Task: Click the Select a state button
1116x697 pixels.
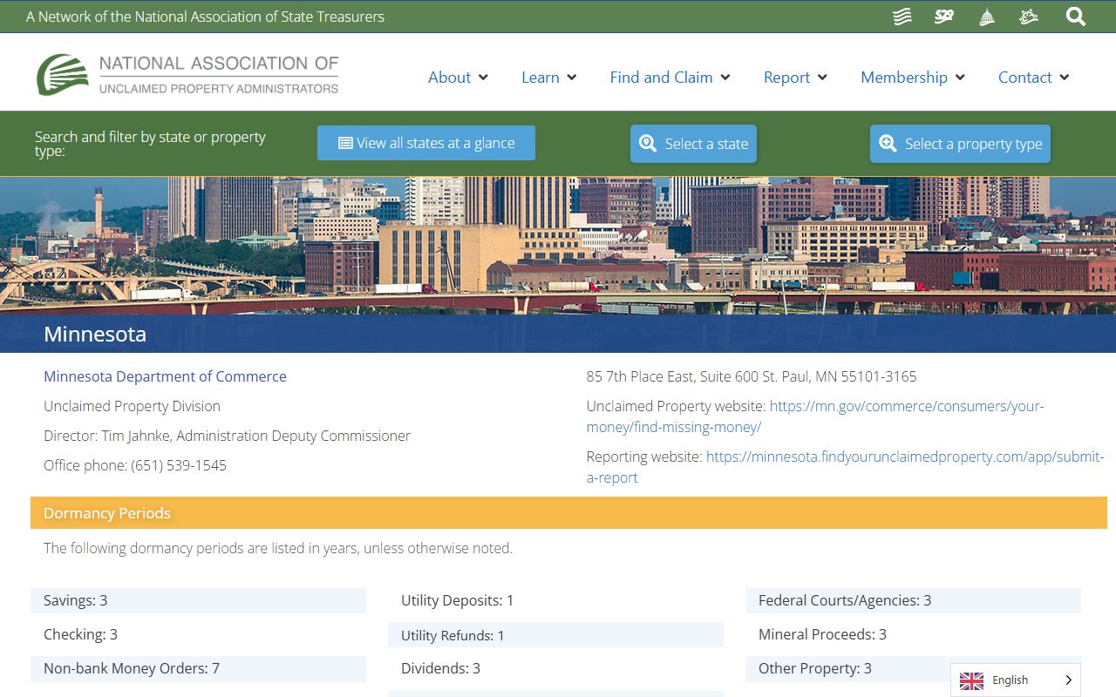Action: 693,144
